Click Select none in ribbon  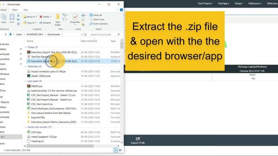[97, 19]
